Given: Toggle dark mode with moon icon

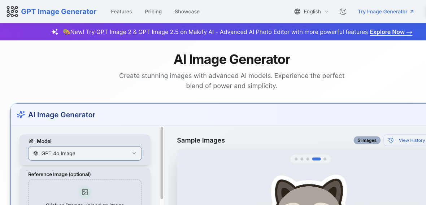Looking at the screenshot, I should [x=343, y=12].
